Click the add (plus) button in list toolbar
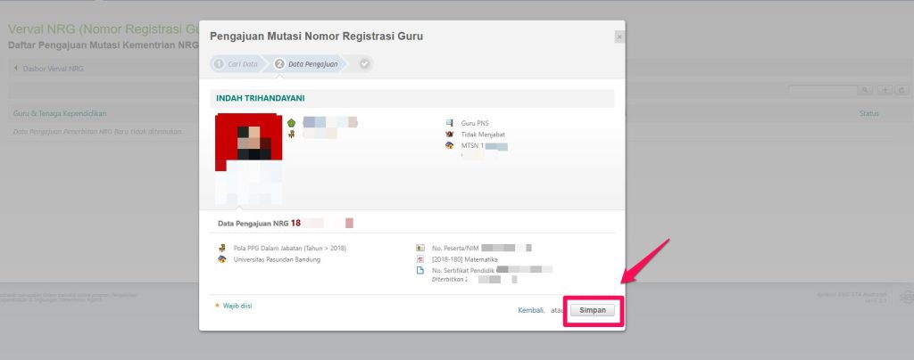The height and width of the screenshot is (360, 914). (884, 90)
